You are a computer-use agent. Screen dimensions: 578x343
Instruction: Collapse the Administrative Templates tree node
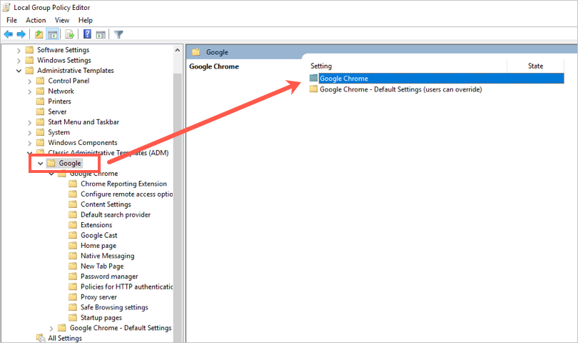[x=19, y=71]
